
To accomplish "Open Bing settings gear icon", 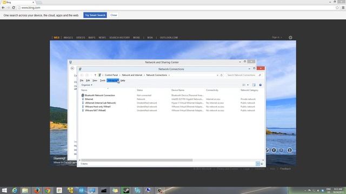I will (290, 38).
